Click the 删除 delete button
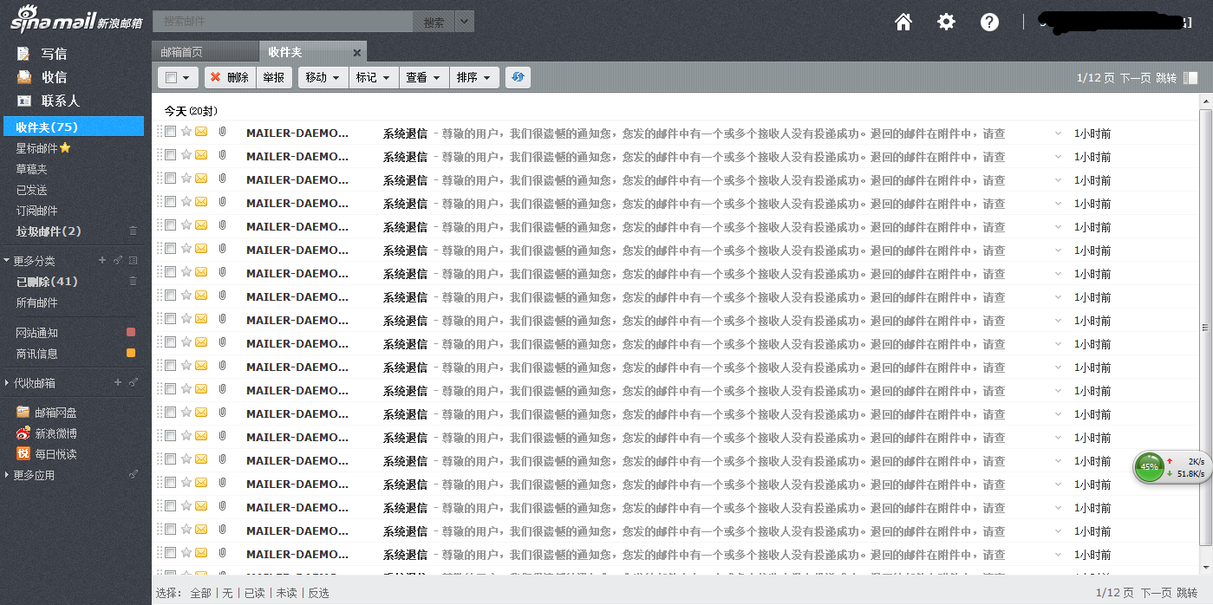The width and height of the screenshot is (1213, 605). (230, 77)
